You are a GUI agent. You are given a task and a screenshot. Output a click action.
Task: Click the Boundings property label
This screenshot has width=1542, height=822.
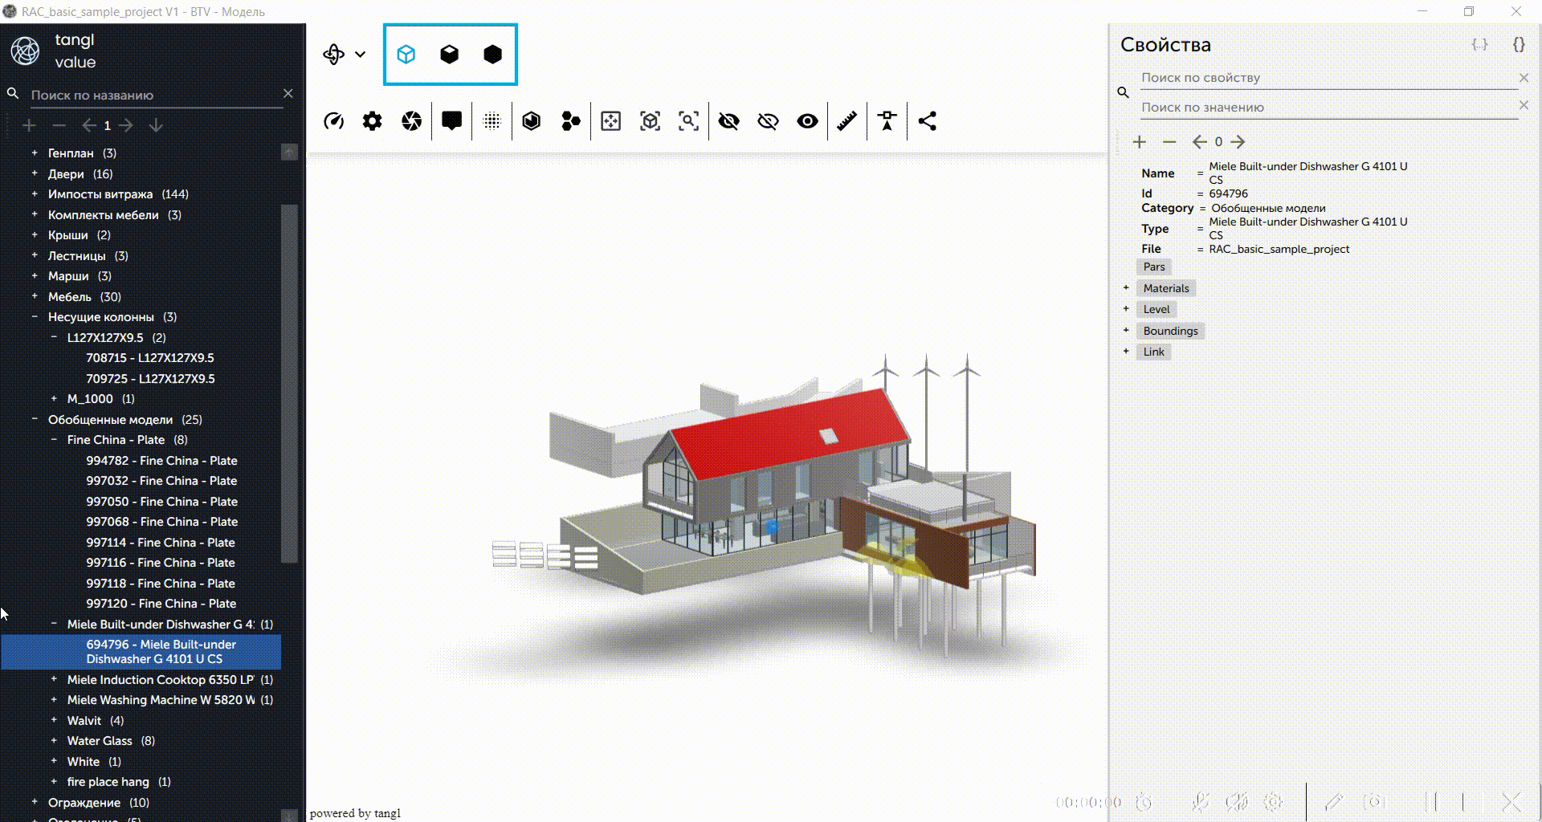[1170, 331]
